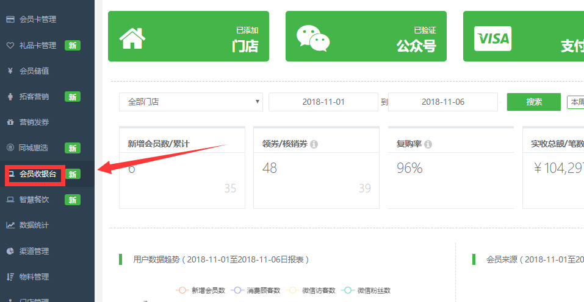Click the 新 badge next to 同城惠选
The height and width of the screenshot is (302, 584).
coord(73,148)
